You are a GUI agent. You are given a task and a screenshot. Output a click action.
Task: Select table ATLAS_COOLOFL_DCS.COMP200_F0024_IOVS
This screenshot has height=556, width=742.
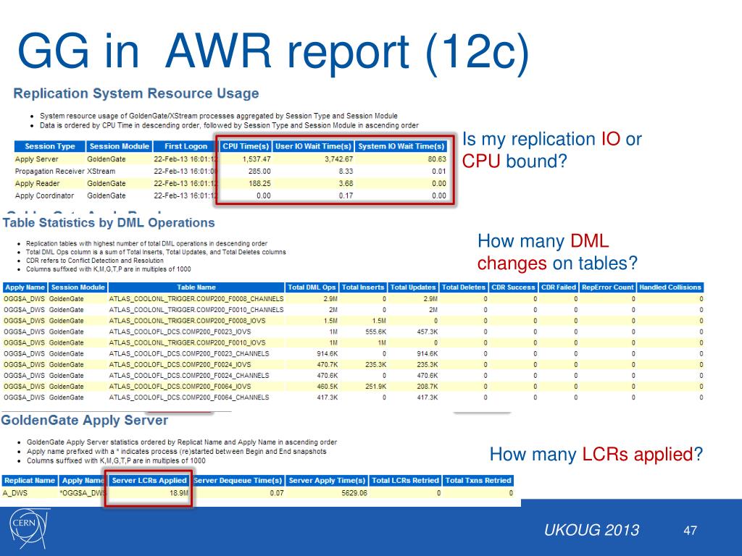(x=180, y=365)
